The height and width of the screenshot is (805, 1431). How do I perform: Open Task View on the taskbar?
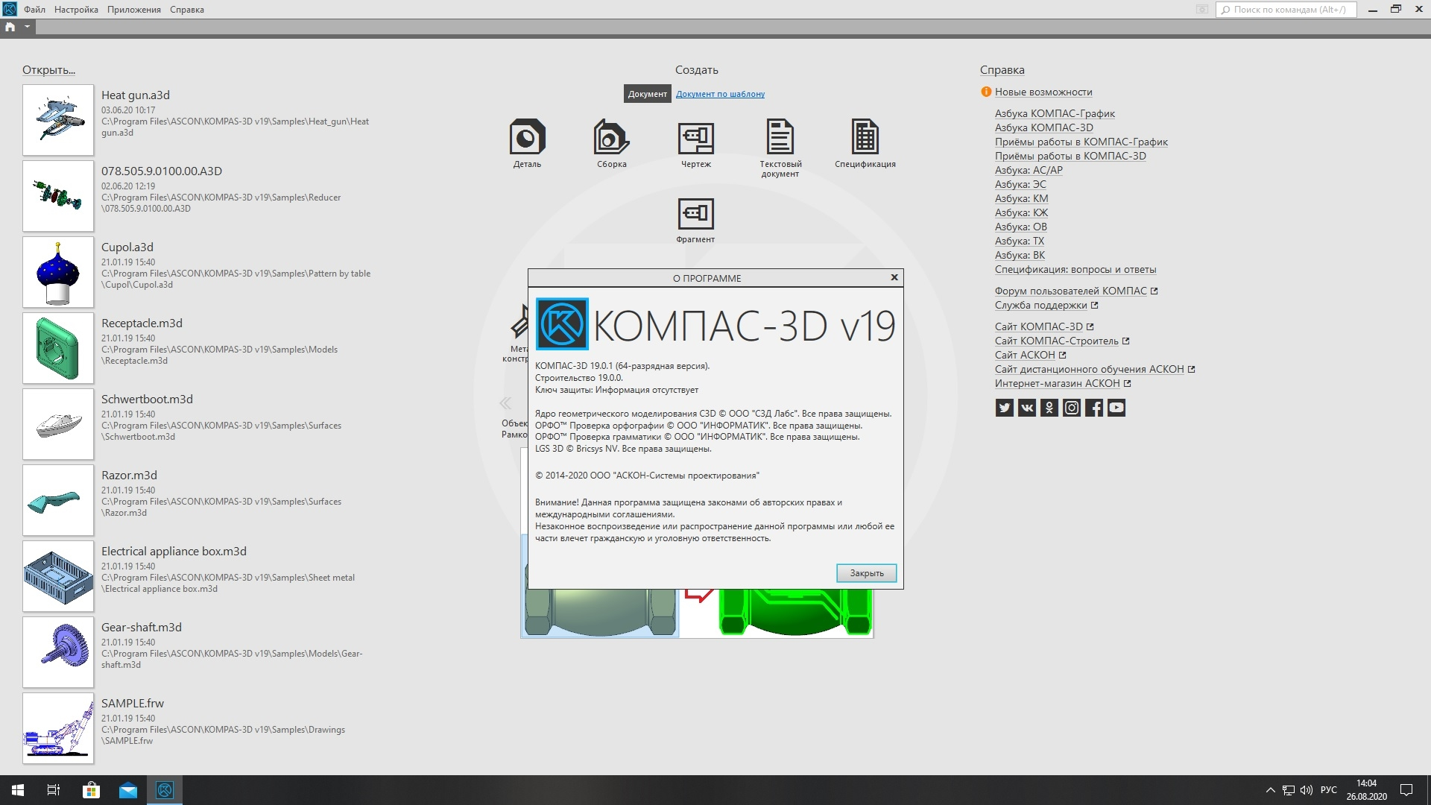[x=54, y=790]
